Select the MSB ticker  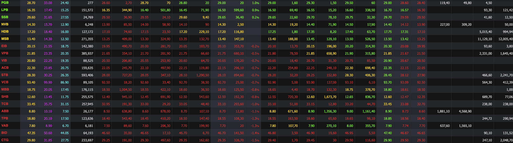pyautogui.click(x=5, y=39)
